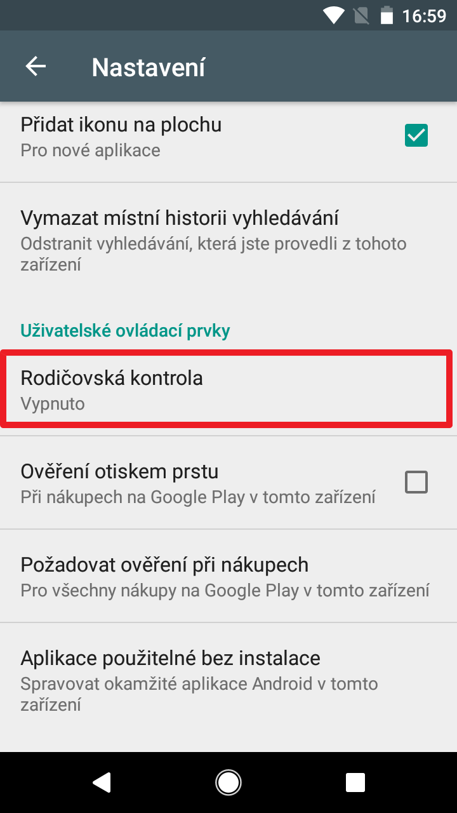Tap the recent apps square button

tap(355, 782)
